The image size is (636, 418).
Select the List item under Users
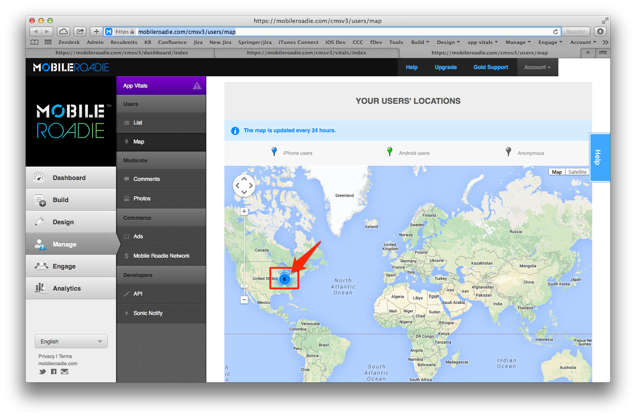[138, 123]
